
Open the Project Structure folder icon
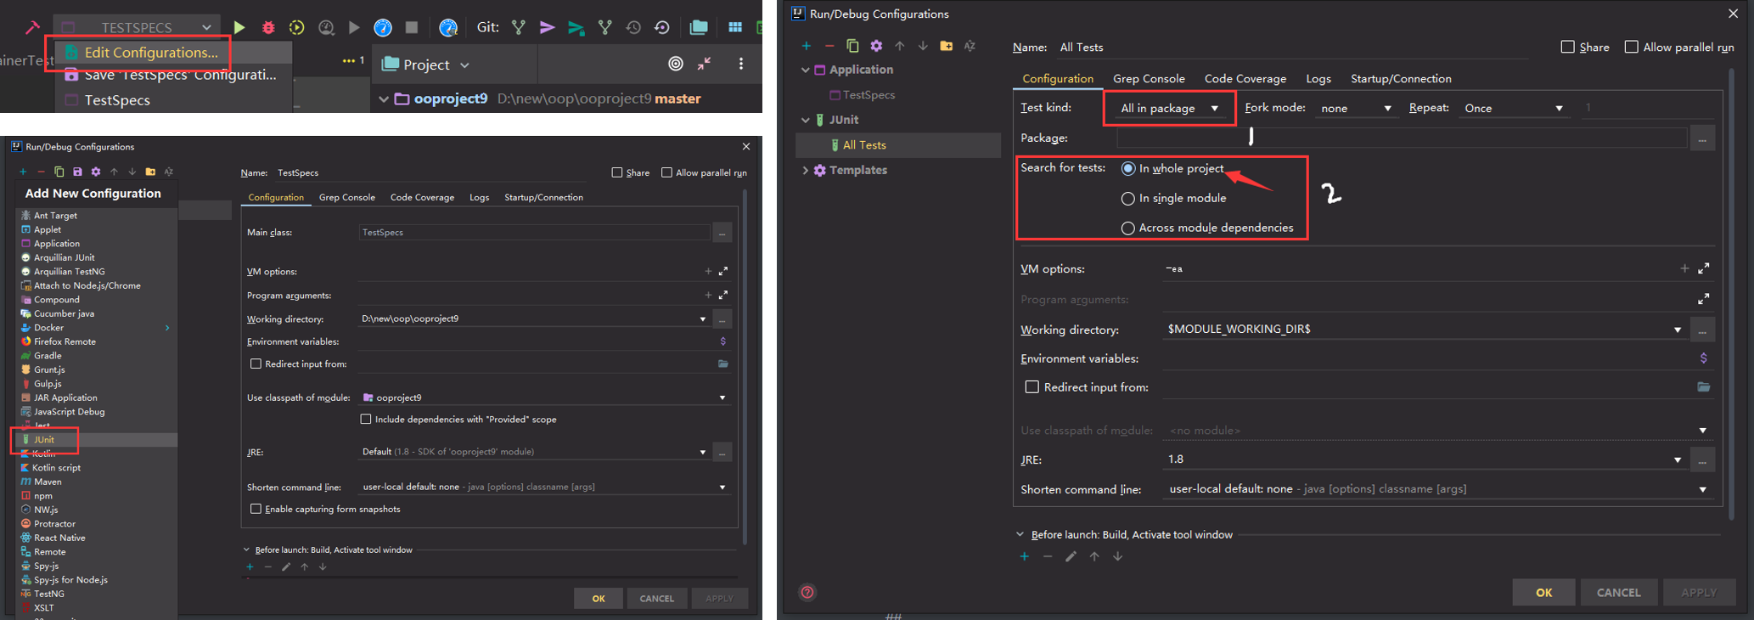pyautogui.click(x=699, y=27)
